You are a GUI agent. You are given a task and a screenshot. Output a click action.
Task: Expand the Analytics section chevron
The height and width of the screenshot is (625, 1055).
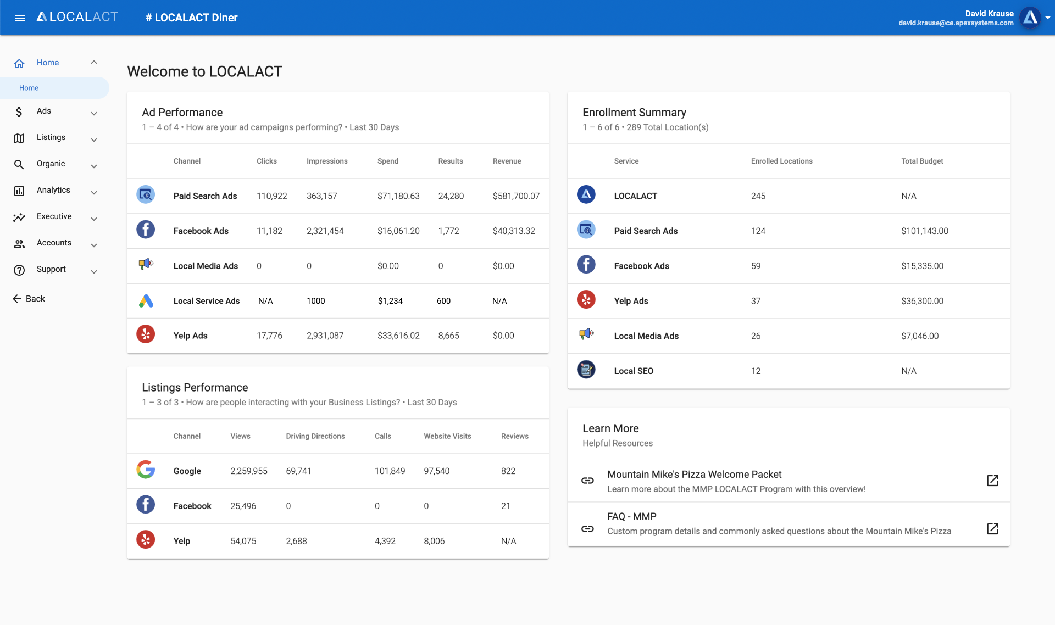[94, 193]
